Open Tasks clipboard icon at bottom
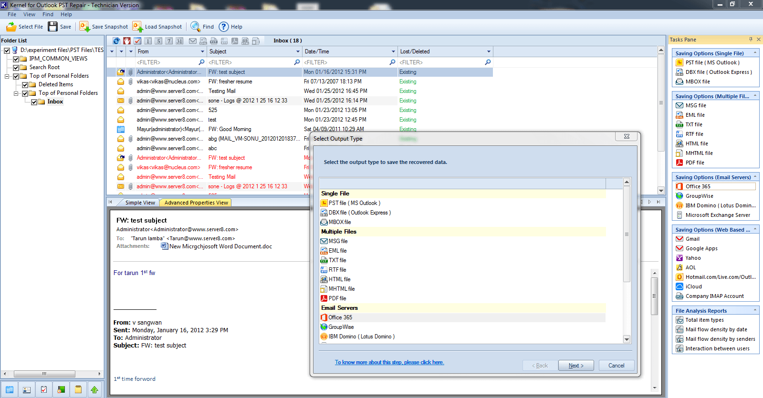Viewport: 763px width, 398px height. click(x=44, y=390)
